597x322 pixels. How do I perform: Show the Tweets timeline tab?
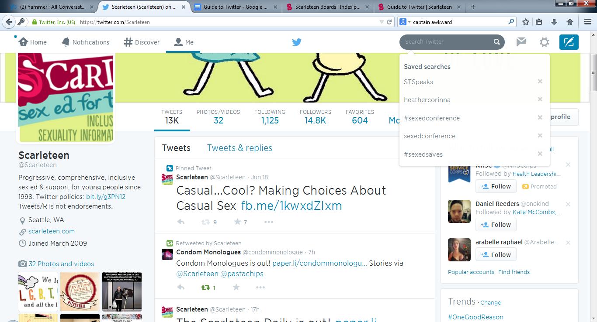(x=176, y=148)
